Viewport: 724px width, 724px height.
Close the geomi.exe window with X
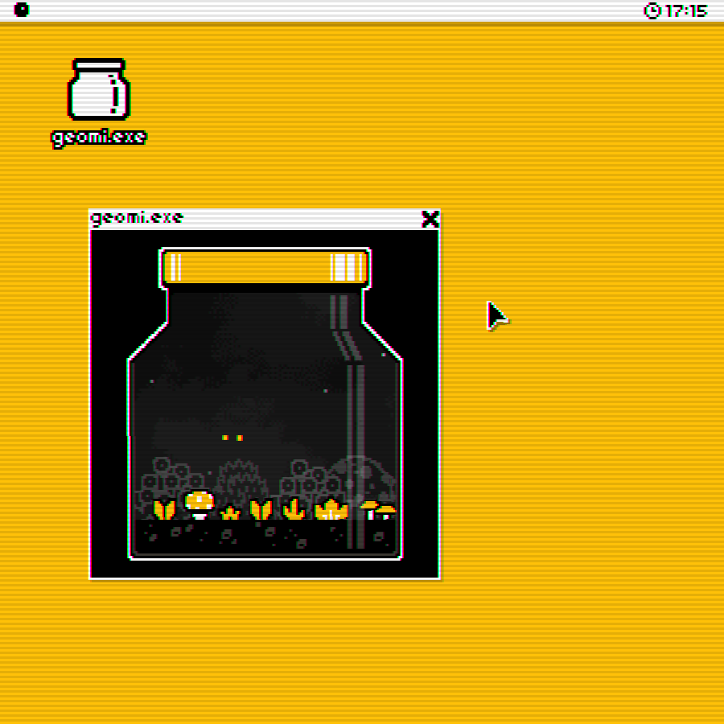tap(430, 219)
